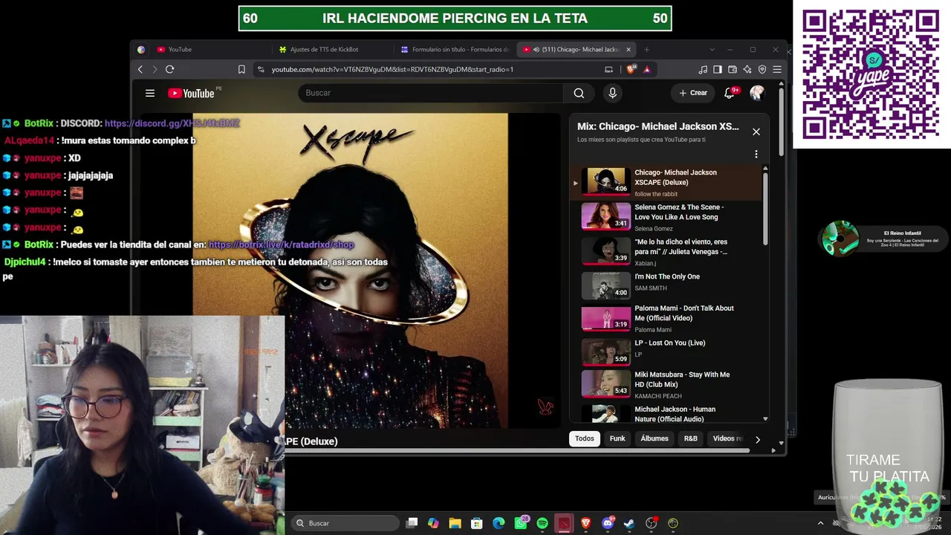Open Task View on the taskbar
951x535 pixels.
coord(412,523)
